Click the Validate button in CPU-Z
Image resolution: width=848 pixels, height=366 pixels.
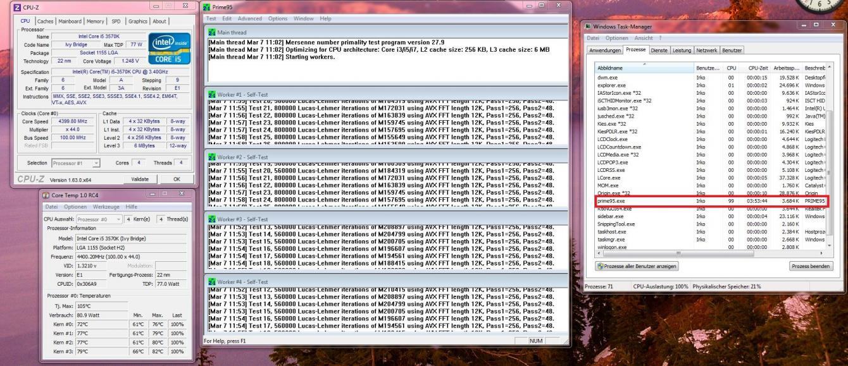140,179
